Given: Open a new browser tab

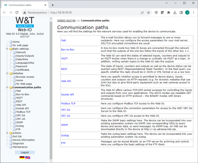Looking at the screenshot, I should pos(53,5).
